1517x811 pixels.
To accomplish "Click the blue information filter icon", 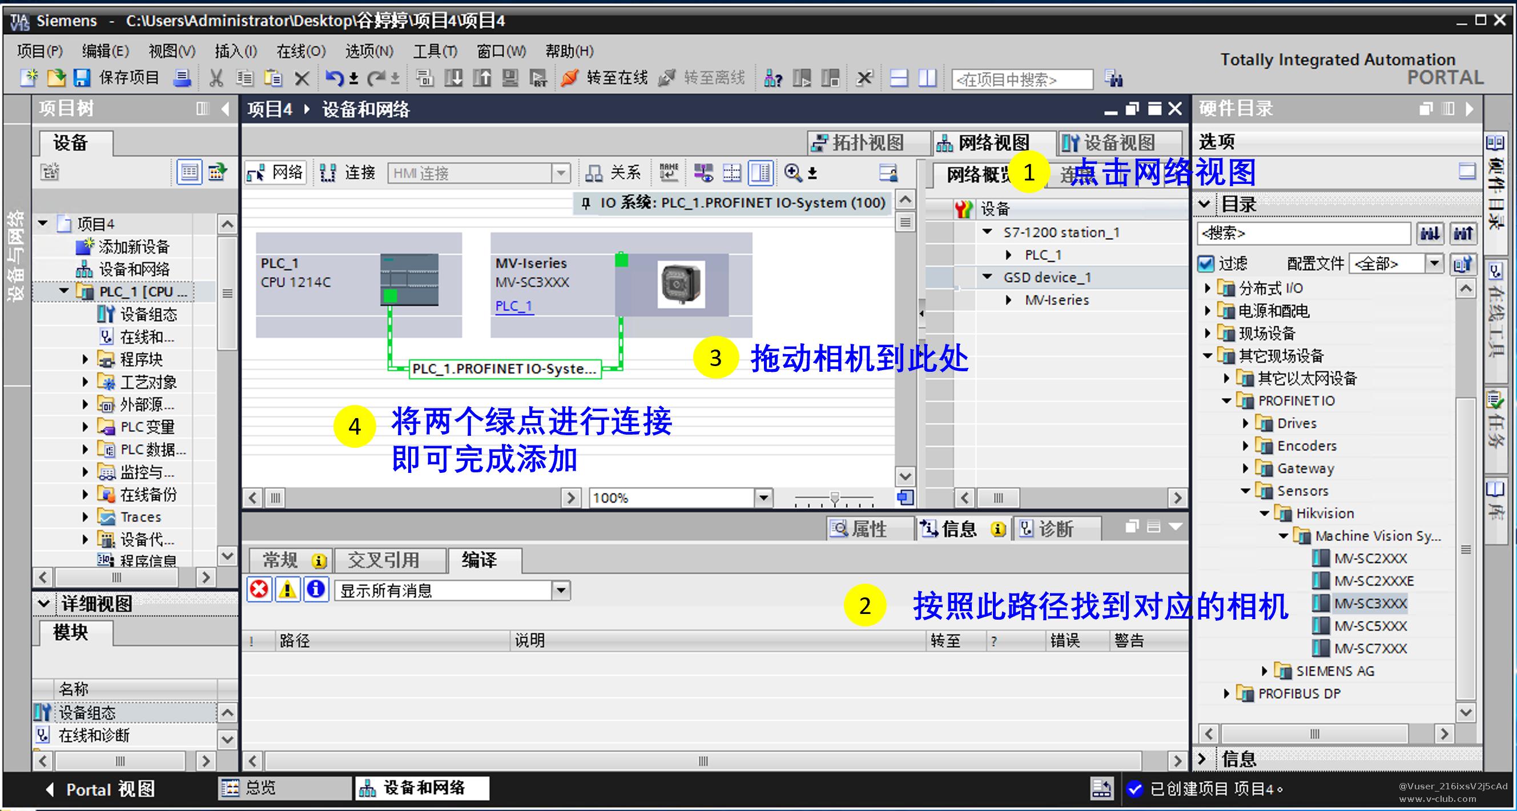I will click(316, 589).
